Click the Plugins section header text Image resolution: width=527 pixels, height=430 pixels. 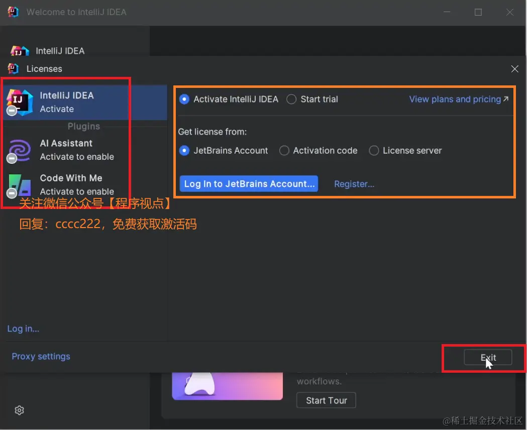tap(84, 126)
